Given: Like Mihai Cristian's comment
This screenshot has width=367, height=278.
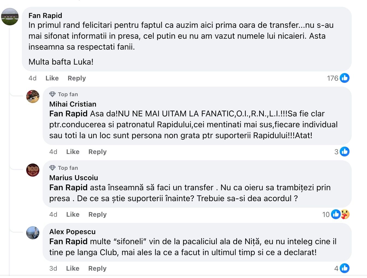Looking at the screenshot, I should (x=72, y=152).
